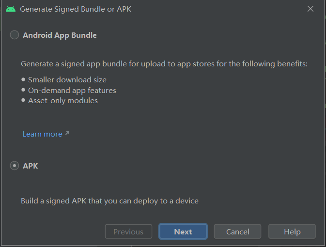This screenshot has width=326, height=247.
Task: Open the Learn more link
Action: tap(42, 134)
